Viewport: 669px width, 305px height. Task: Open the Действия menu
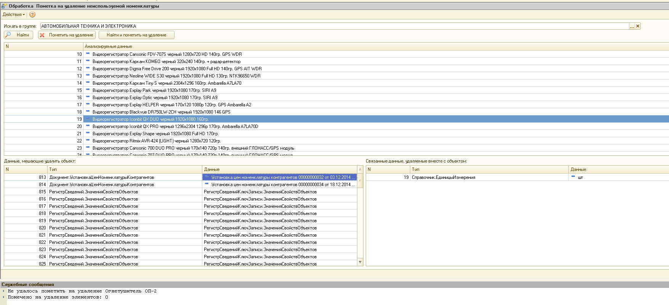coord(14,14)
